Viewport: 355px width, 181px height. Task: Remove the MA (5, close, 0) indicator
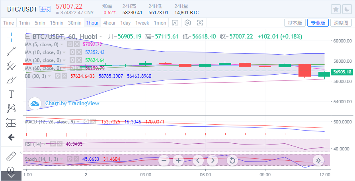[x=78, y=44]
